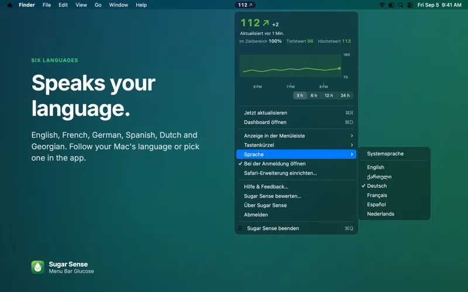Select the checked Deutsch language option
Image resolution: width=468 pixels, height=292 pixels.
(x=394, y=186)
